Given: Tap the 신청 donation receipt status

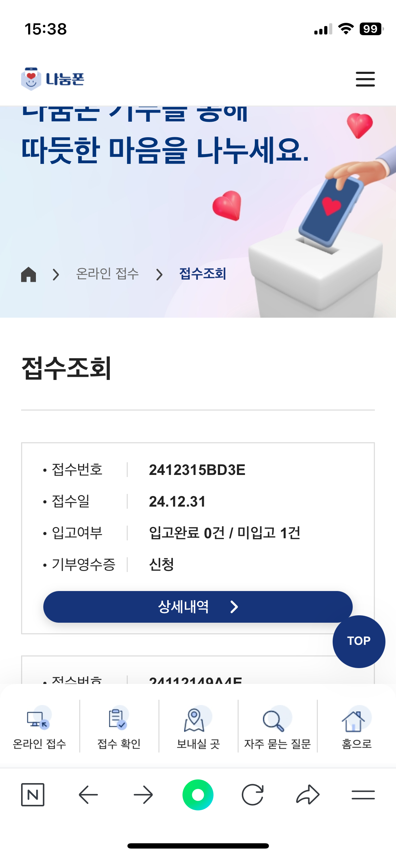Looking at the screenshot, I should pyautogui.click(x=162, y=565).
